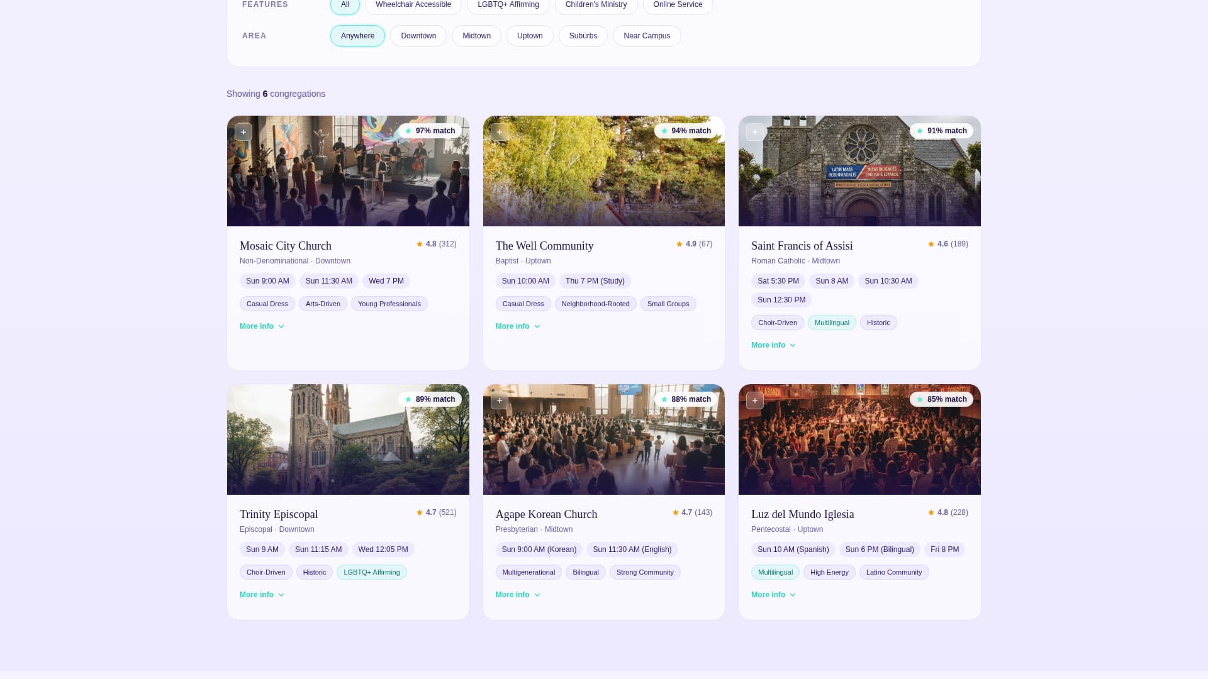
Task: Select the Anywhere area filter
Action: (x=357, y=36)
